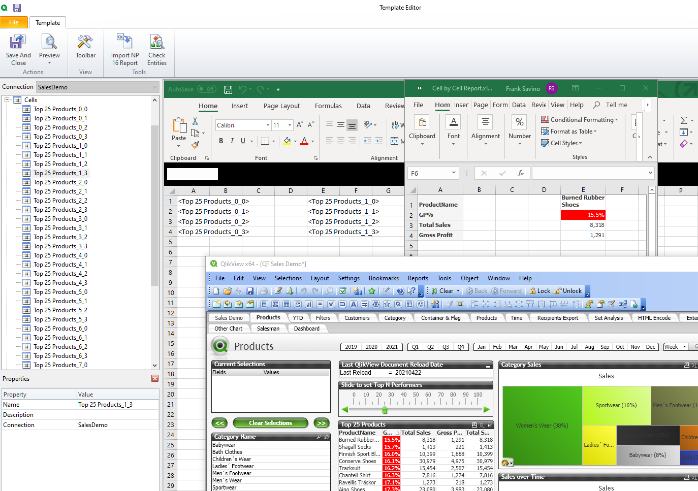Viewport: 698px width, 491px height.
Task: Click QlikView Open folder icon
Action: 228,291
